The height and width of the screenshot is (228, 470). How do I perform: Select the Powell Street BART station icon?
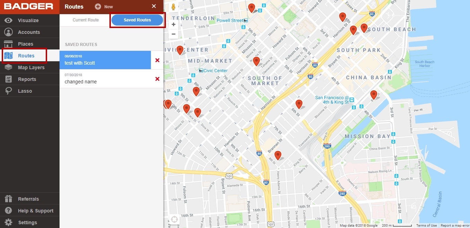[x=246, y=21]
